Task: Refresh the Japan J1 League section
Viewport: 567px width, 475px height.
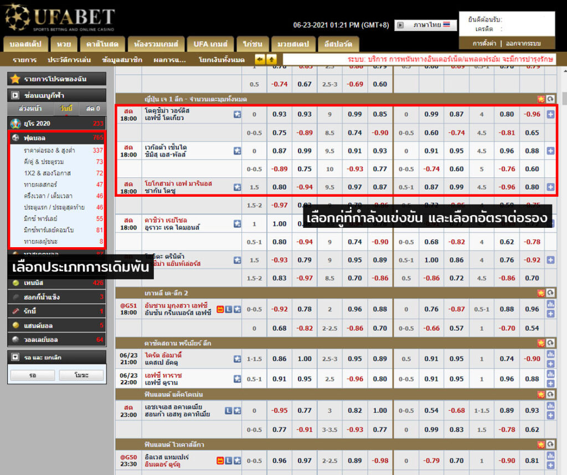Action: [x=550, y=99]
